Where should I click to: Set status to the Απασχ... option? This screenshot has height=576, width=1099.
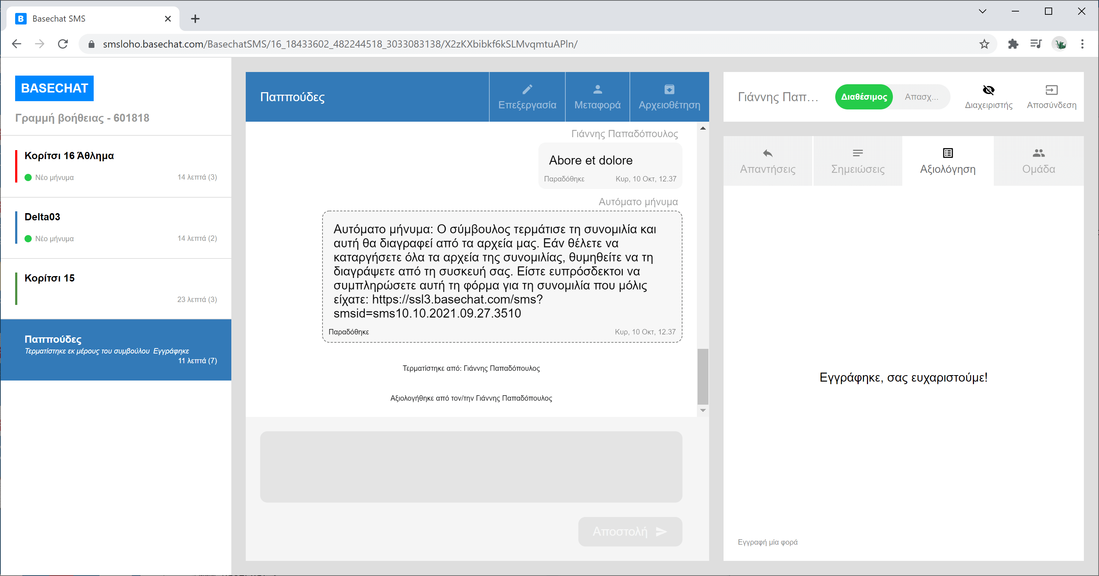click(x=921, y=97)
